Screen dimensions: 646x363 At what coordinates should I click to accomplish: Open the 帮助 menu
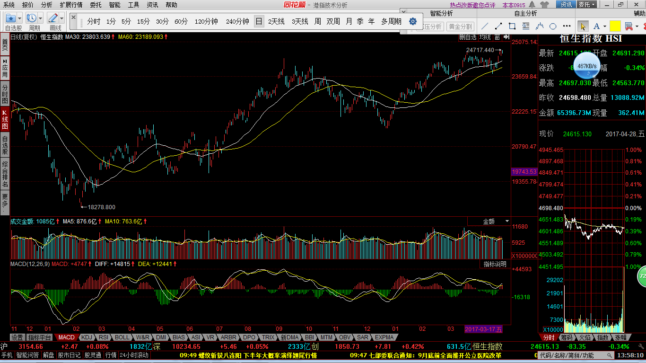click(x=172, y=5)
